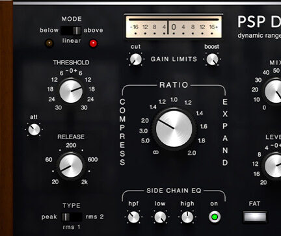Click the THRESHOLD knob
This screenshot has height=236, width=281.
[x=71, y=91]
